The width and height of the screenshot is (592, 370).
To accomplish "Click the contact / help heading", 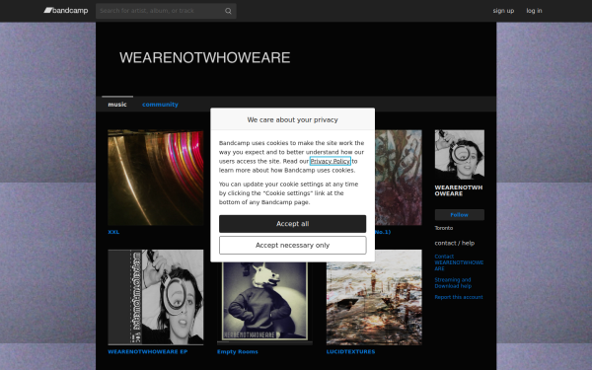I will coord(455,243).
